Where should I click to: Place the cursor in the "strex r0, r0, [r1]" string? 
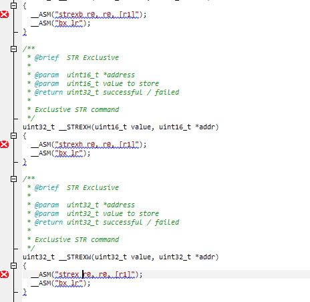(x=95, y=275)
